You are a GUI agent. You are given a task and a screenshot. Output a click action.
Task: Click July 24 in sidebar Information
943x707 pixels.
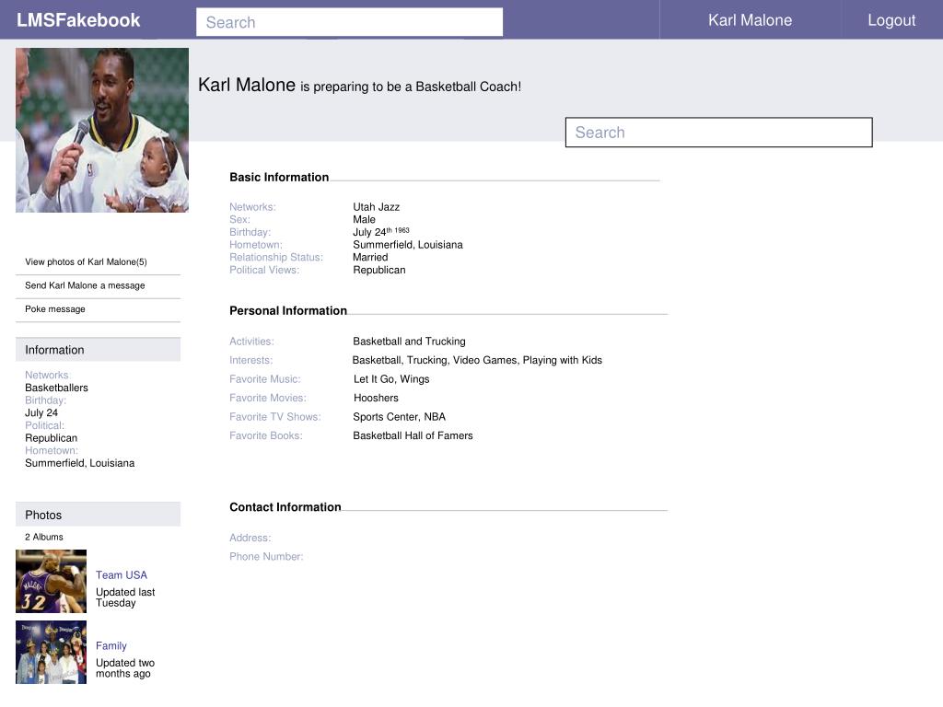41,413
